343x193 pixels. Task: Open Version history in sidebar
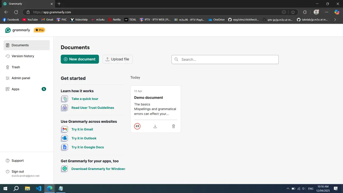pos(27,56)
